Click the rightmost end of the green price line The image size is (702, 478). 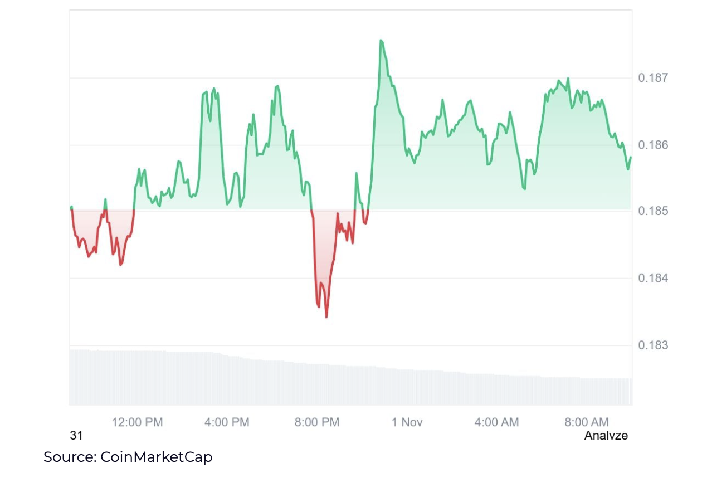coord(631,158)
